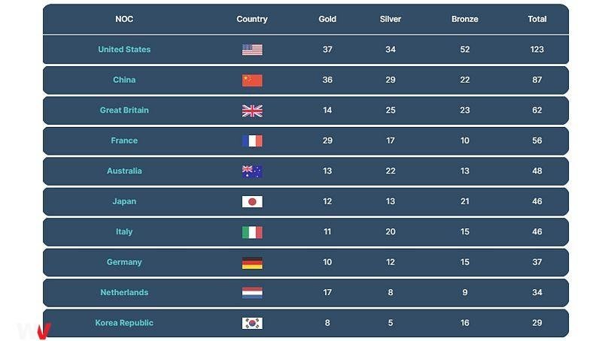Follow the Netherlands country link
The height and width of the screenshot is (341, 608).
124,292
